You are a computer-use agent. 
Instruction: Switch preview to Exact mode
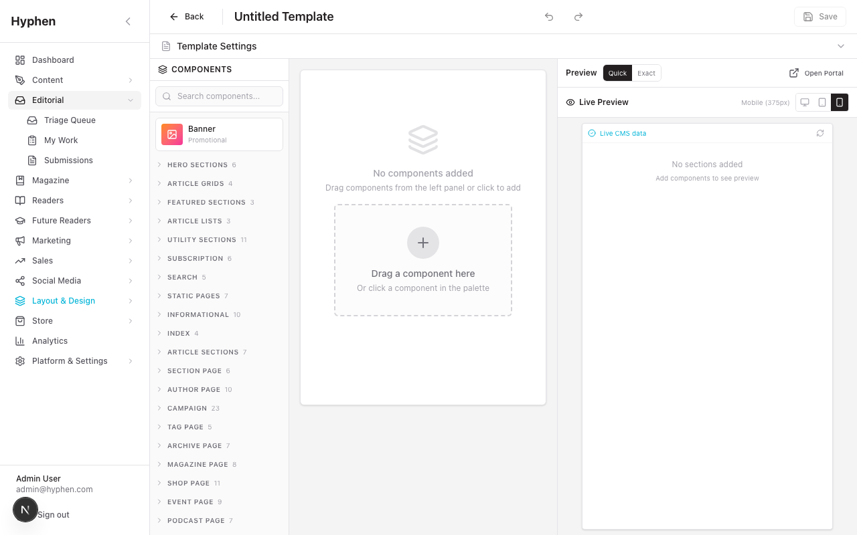[x=646, y=73]
